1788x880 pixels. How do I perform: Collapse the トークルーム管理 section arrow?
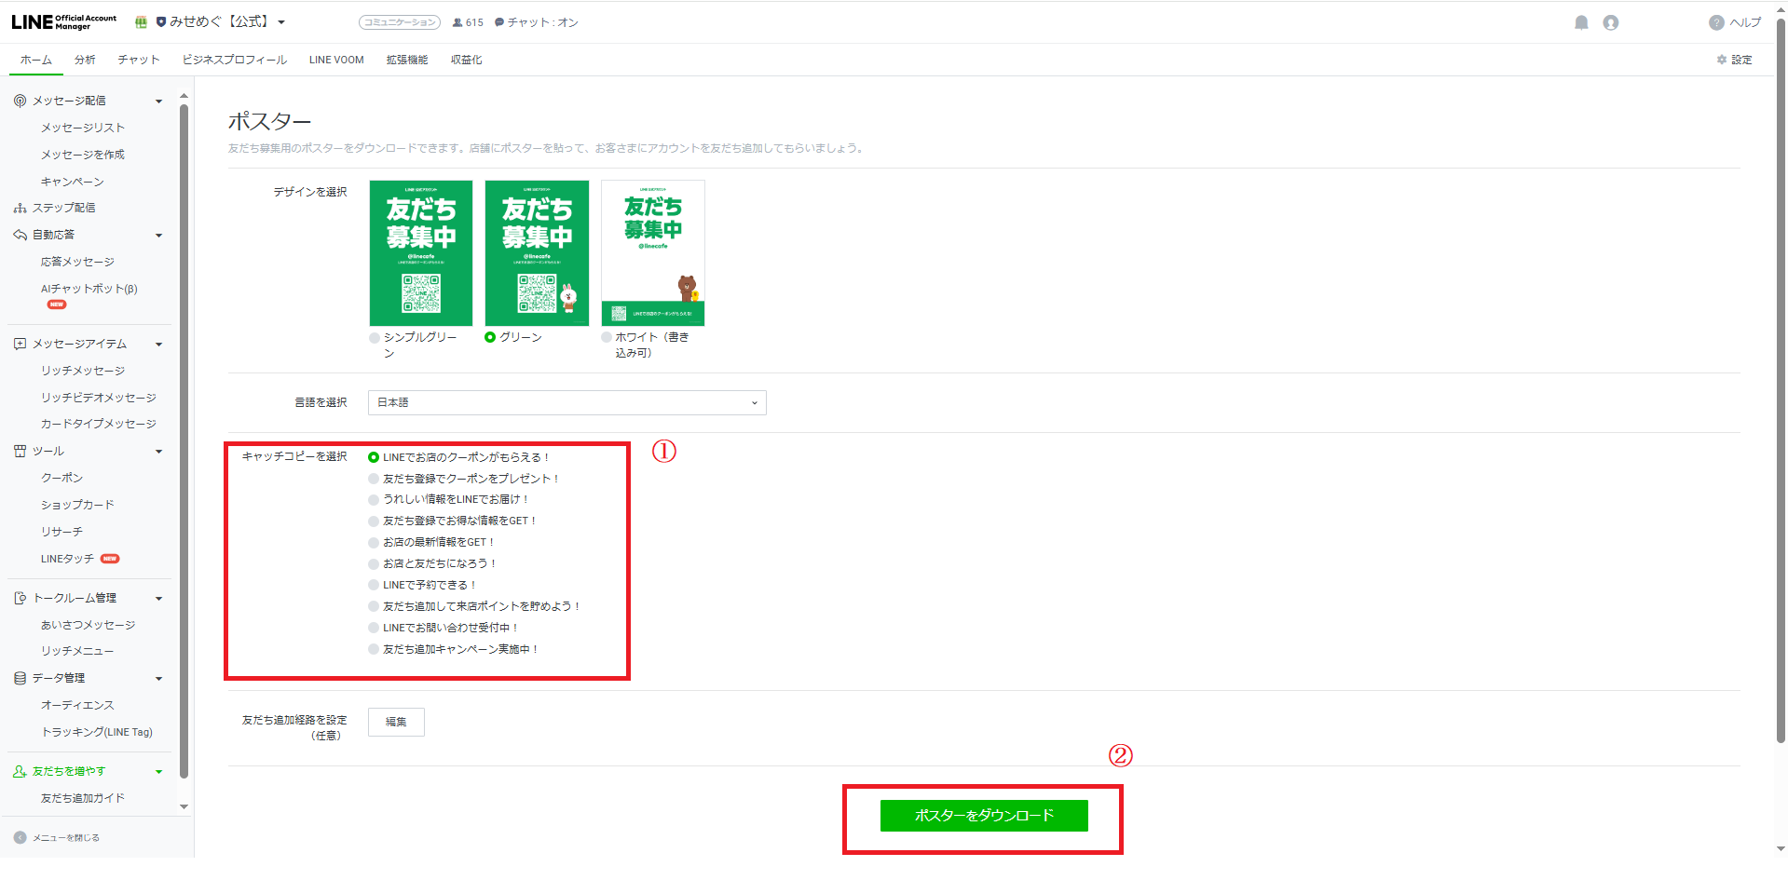158,599
